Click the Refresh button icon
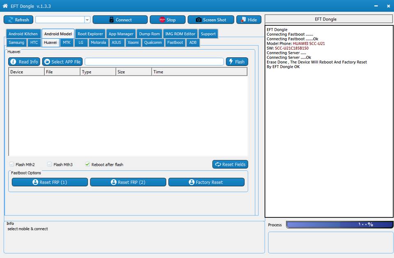 tap(11, 20)
